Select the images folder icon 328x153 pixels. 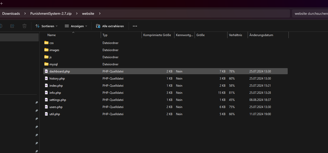[x=46, y=50]
